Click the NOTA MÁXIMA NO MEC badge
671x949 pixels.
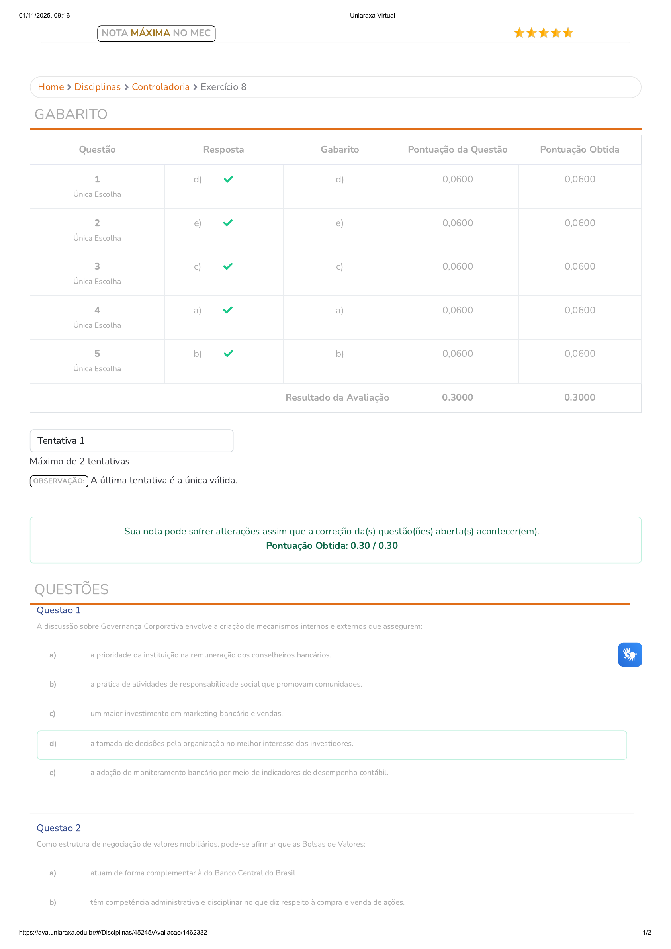coord(156,33)
